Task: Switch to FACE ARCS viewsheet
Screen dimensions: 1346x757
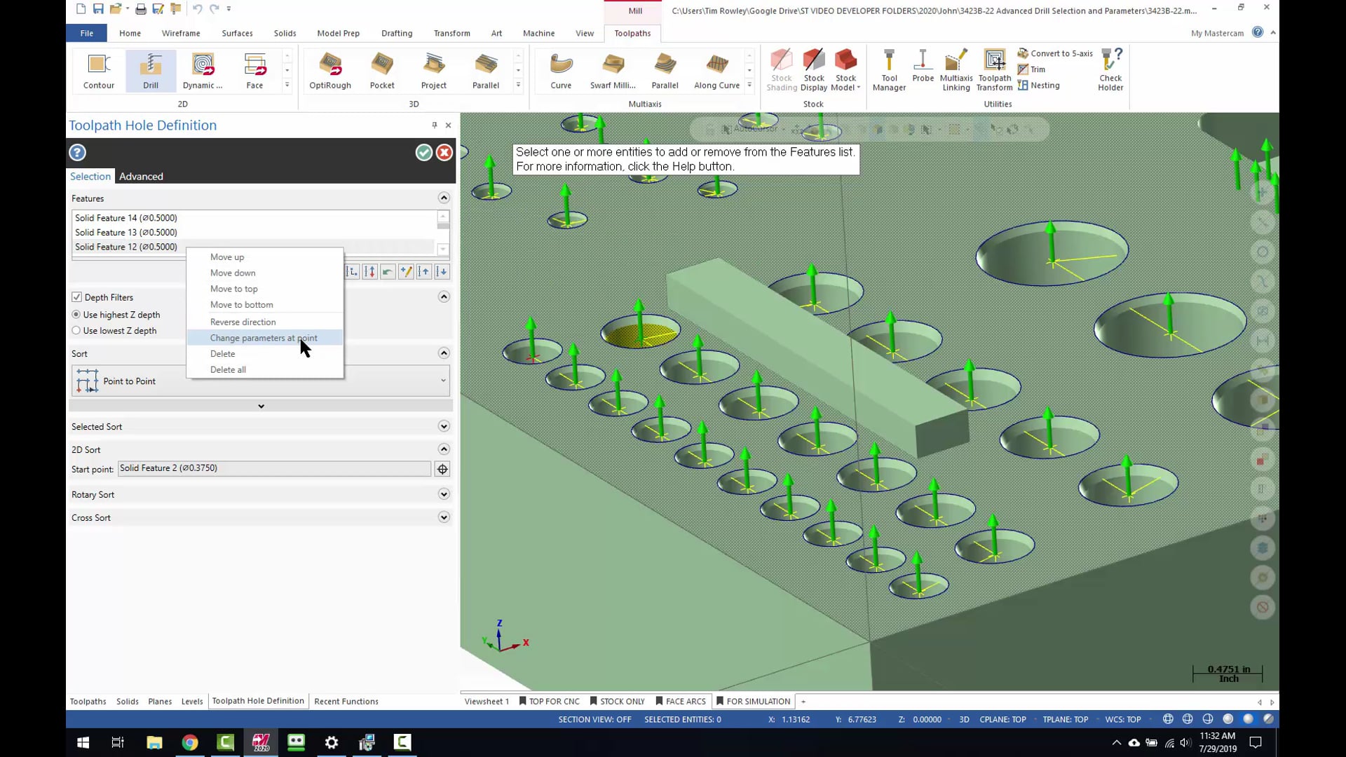Action: point(681,702)
